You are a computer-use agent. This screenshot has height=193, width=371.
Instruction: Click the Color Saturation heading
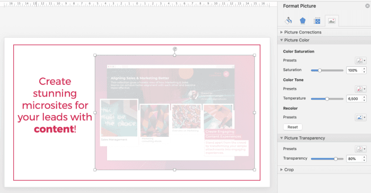pos(298,51)
